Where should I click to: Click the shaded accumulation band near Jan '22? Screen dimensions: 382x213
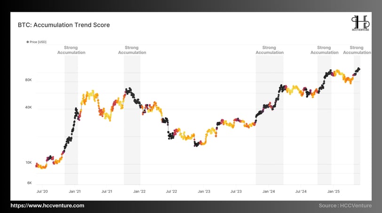(x=132, y=120)
